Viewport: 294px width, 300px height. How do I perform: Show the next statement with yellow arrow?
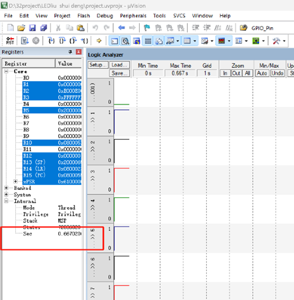point(99,41)
